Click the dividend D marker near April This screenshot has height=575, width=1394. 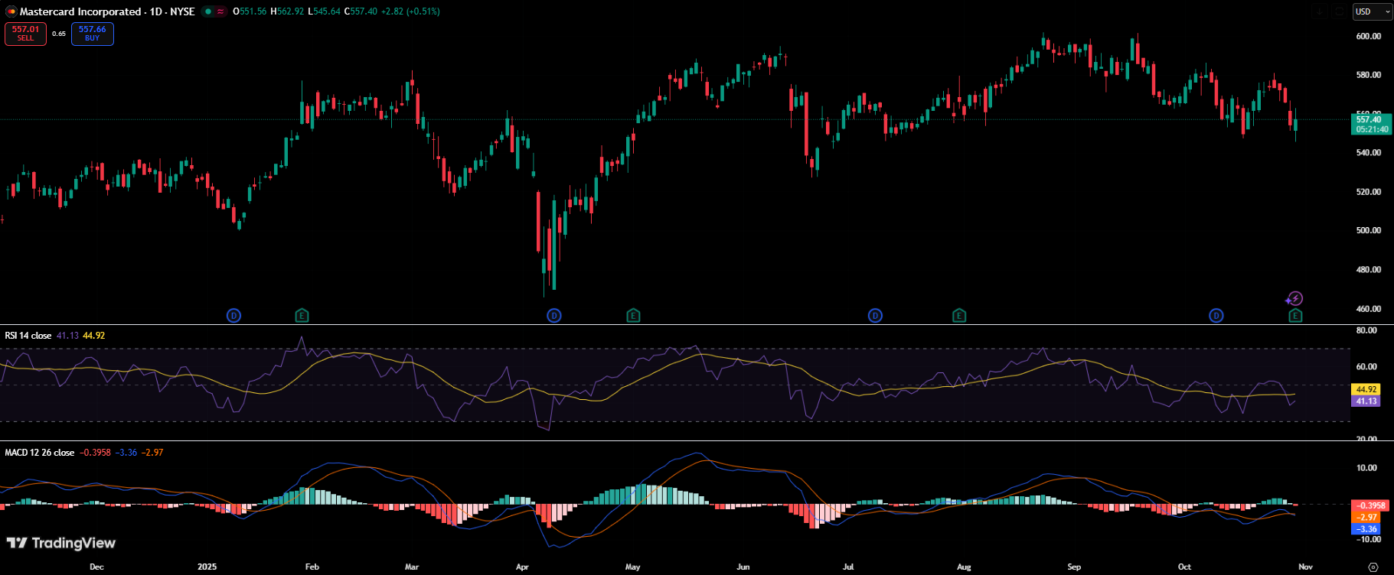click(554, 316)
